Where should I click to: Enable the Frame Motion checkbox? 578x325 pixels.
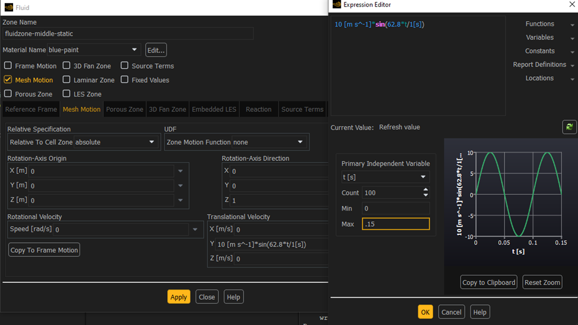[x=8, y=66]
